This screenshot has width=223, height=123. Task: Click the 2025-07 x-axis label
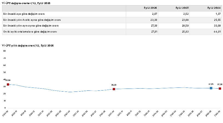pos(93,113)
